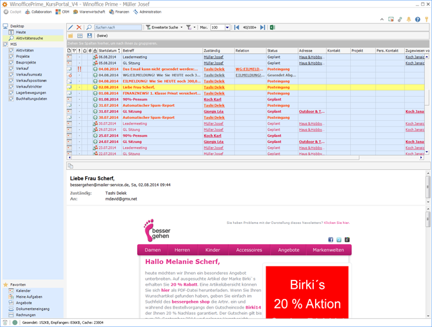Open Lagerbewegungen under MIS
The width and height of the screenshot is (432, 327).
[31, 93]
